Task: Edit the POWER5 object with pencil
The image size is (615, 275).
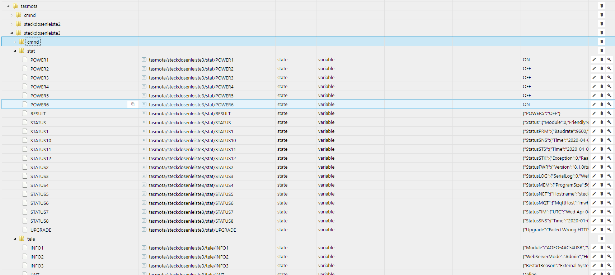Action: tap(594, 96)
